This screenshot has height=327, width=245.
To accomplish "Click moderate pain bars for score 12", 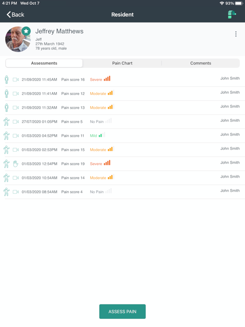I will pyautogui.click(x=111, y=92).
